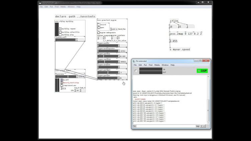This screenshot has height=141, width=251.
Task: Click the Rand_Max number box
Action: point(114,29)
